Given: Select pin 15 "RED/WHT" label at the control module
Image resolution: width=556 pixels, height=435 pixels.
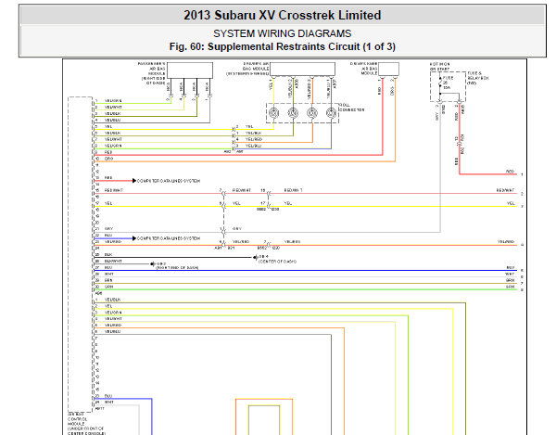Looking at the screenshot, I should pyautogui.click(x=114, y=190).
